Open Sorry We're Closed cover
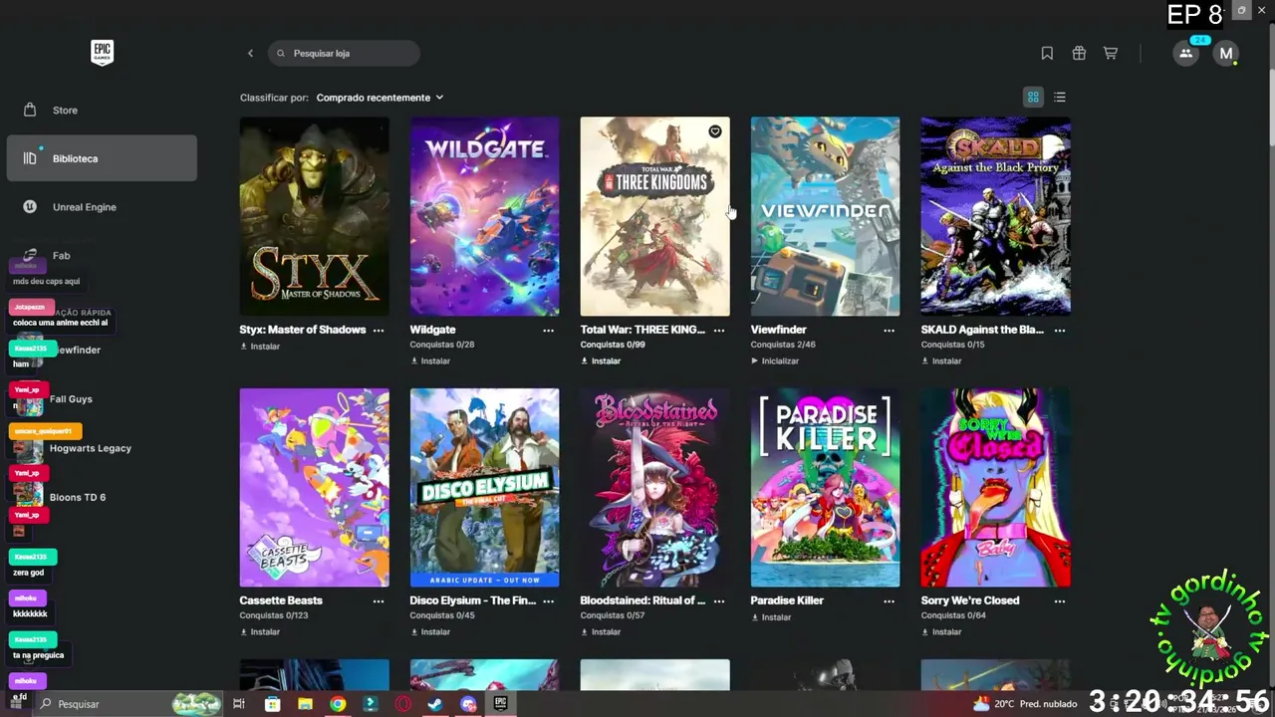 click(996, 488)
